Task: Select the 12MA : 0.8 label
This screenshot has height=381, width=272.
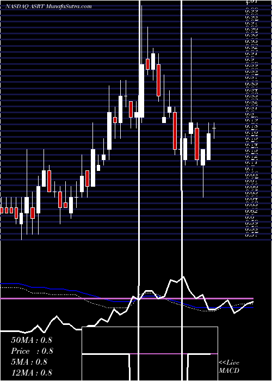Action: point(32,372)
